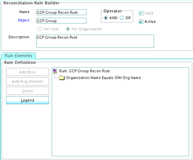The height and width of the screenshot is (160, 193).
Task: Open the Legend button
Action: [x=27, y=100]
